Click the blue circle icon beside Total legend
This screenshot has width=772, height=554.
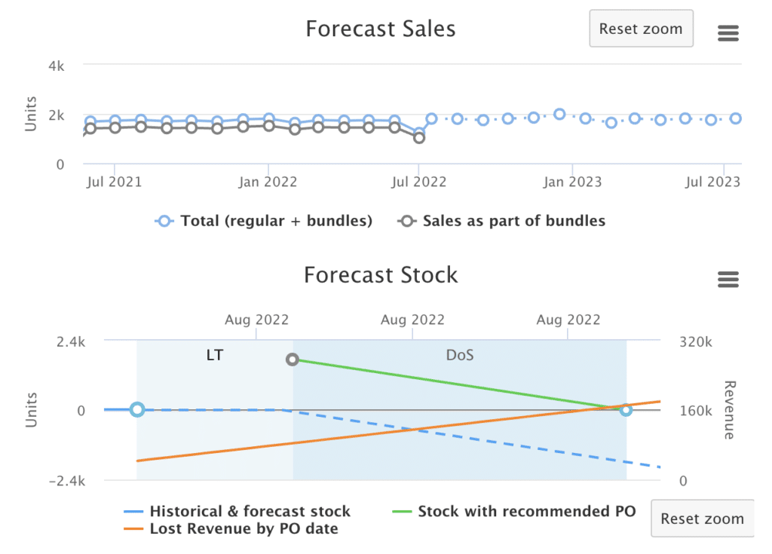[163, 221]
